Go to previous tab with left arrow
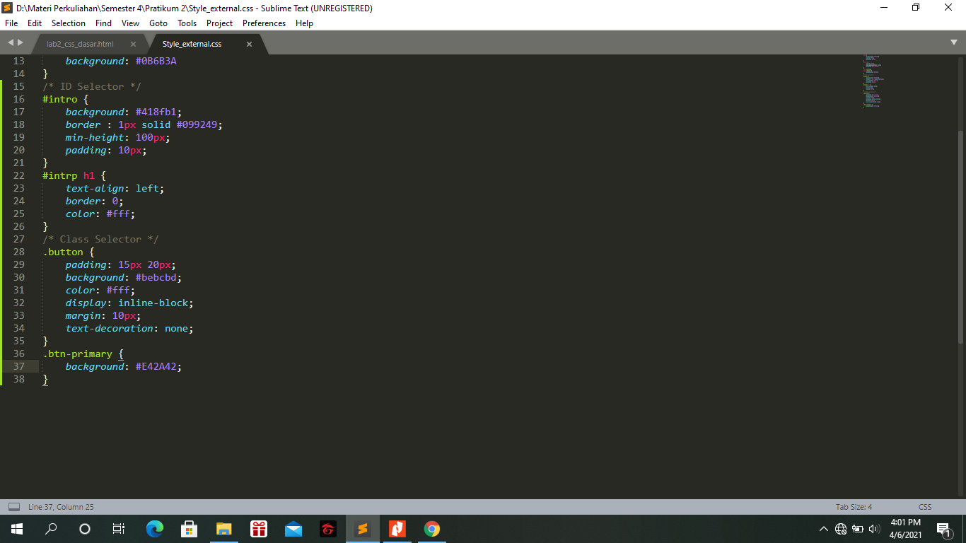The width and height of the screenshot is (966, 543). [11, 43]
